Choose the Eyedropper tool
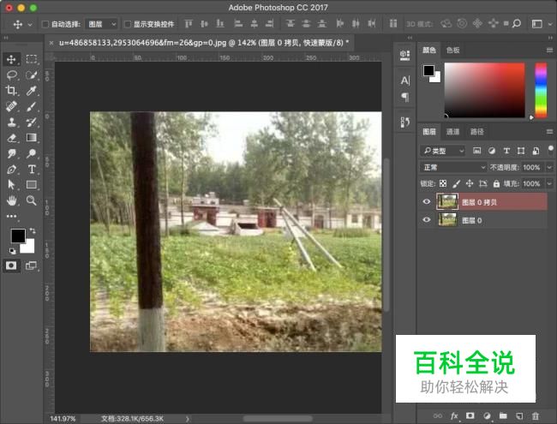The height and width of the screenshot is (424, 557). [x=31, y=91]
